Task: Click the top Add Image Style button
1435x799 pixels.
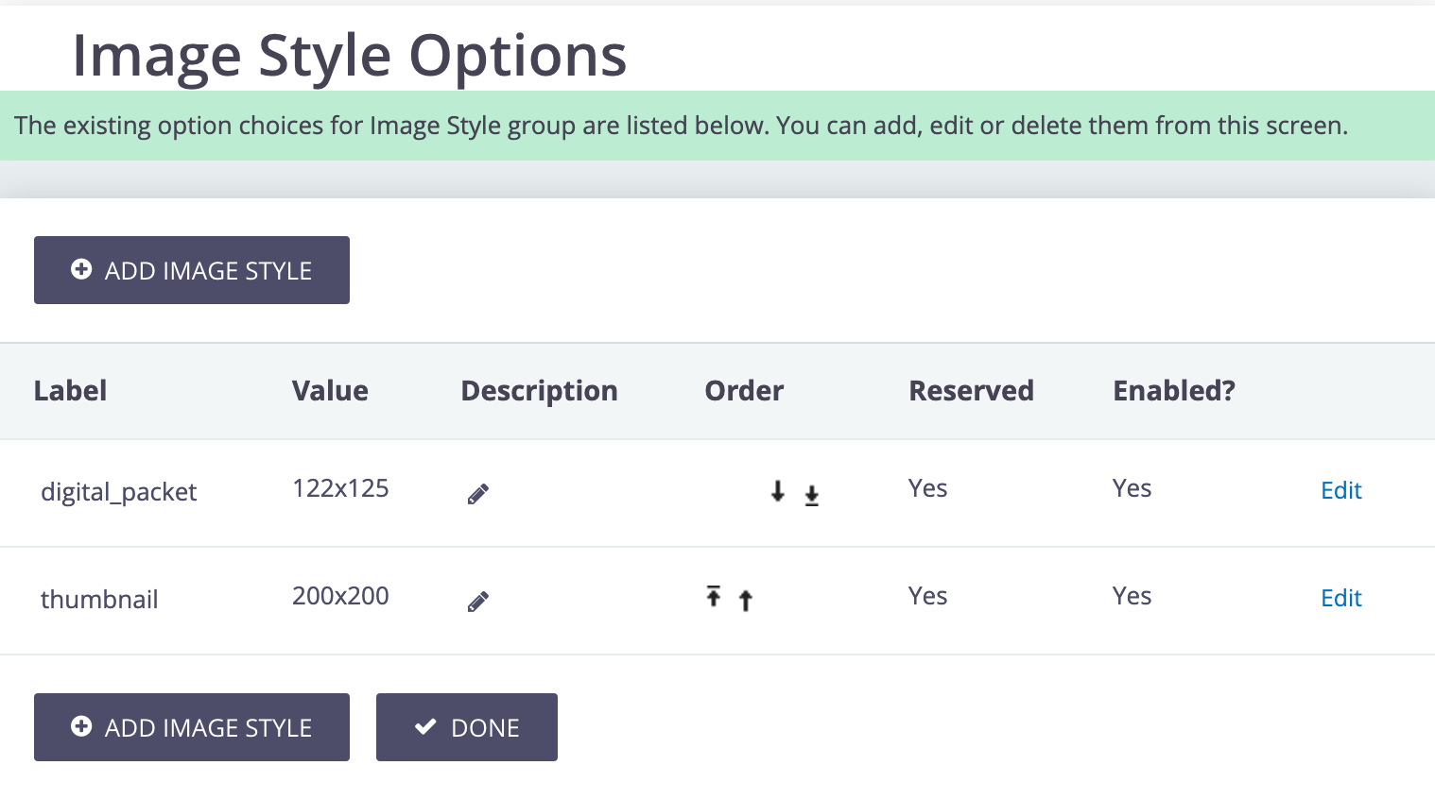Action: click(x=191, y=270)
